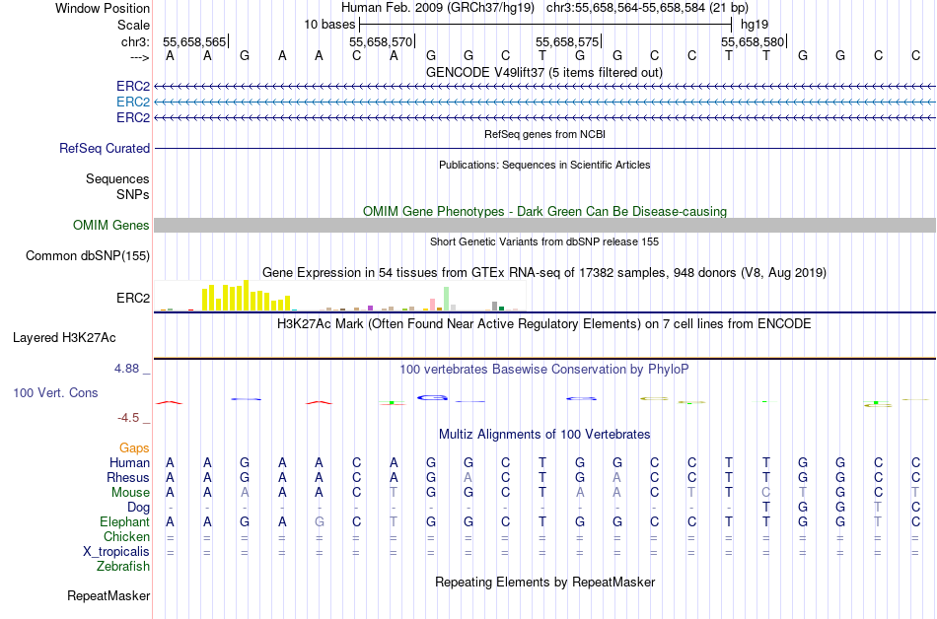
Task: Click the large blue G PhyloP logo
Action: [x=432, y=397]
